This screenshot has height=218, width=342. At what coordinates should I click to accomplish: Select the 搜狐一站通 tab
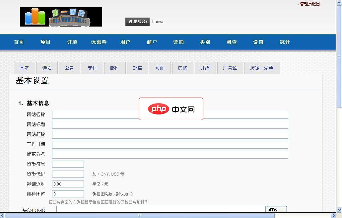[x=262, y=68]
